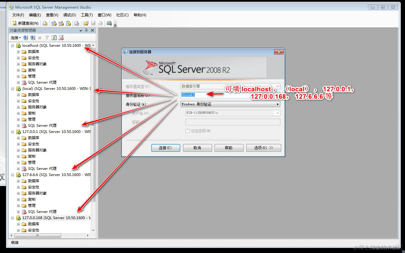Expand 数据库 under localhost

pyautogui.click(x=18, y=52)
